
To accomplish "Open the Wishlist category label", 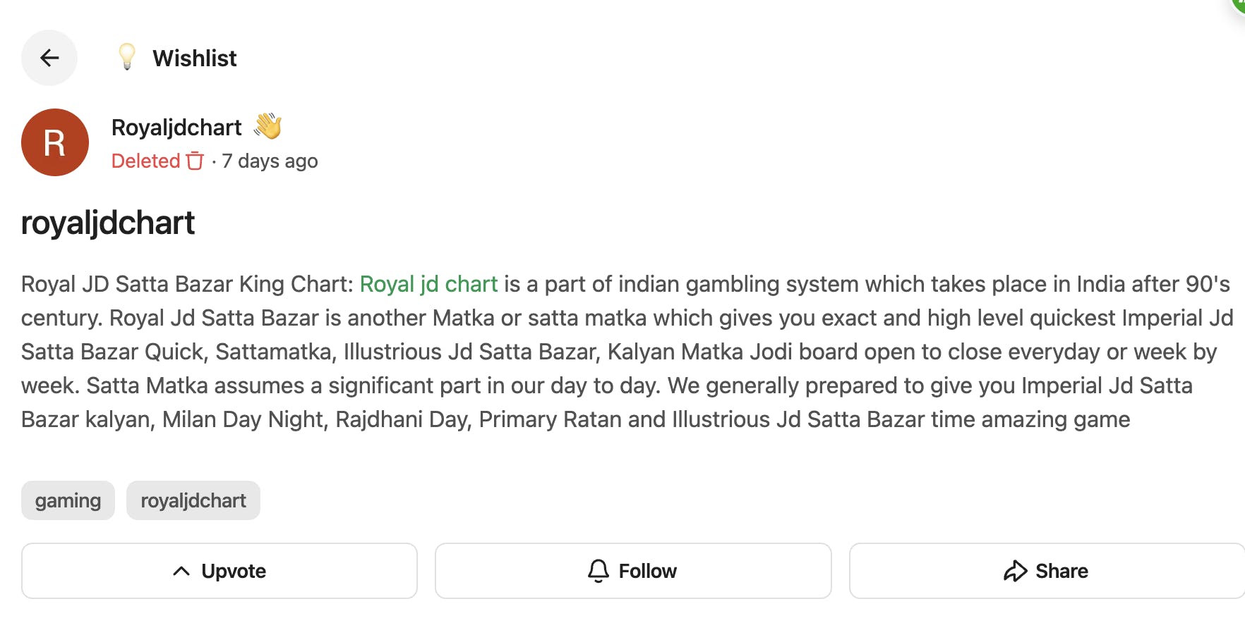I will pyautogui.click(x=194, y=58).
